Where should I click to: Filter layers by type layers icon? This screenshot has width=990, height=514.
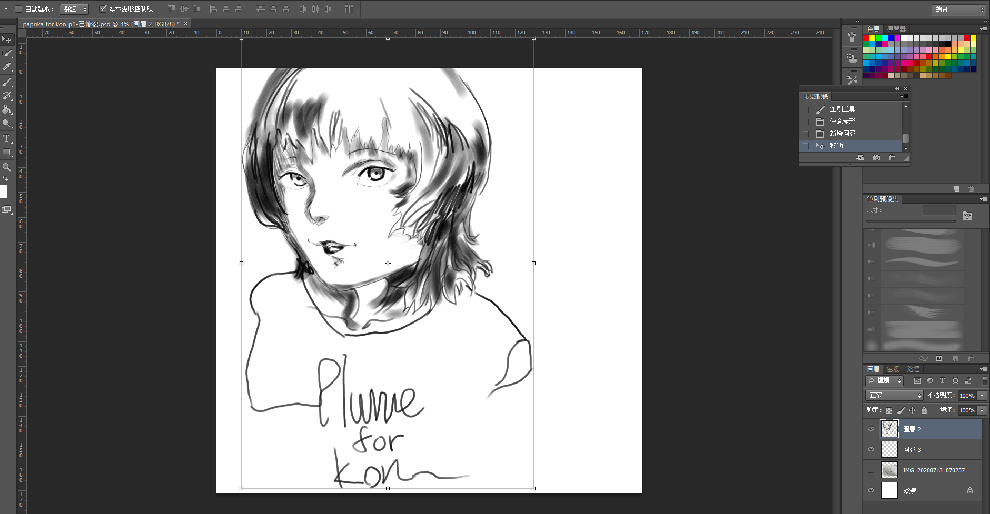[943, 380]
